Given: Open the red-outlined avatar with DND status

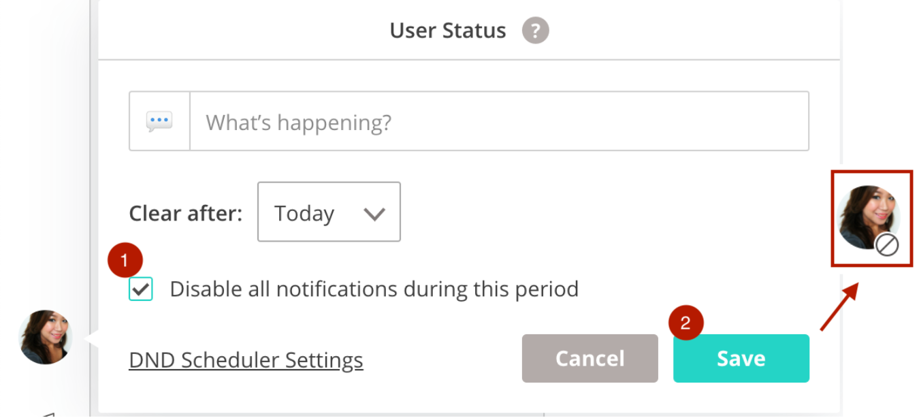Looking at the screenshot, I should point(871,219).
